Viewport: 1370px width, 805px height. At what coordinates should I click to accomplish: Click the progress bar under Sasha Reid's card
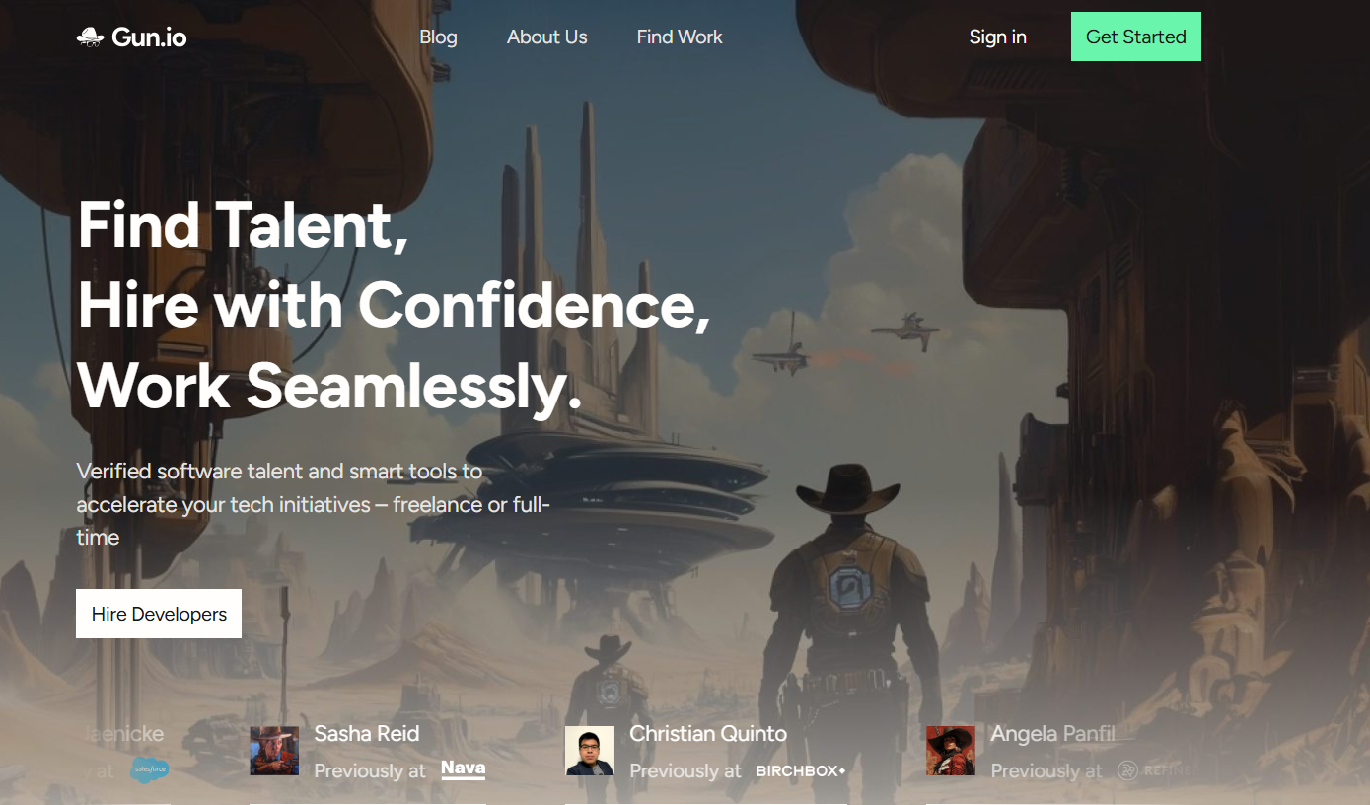point(368,803)
